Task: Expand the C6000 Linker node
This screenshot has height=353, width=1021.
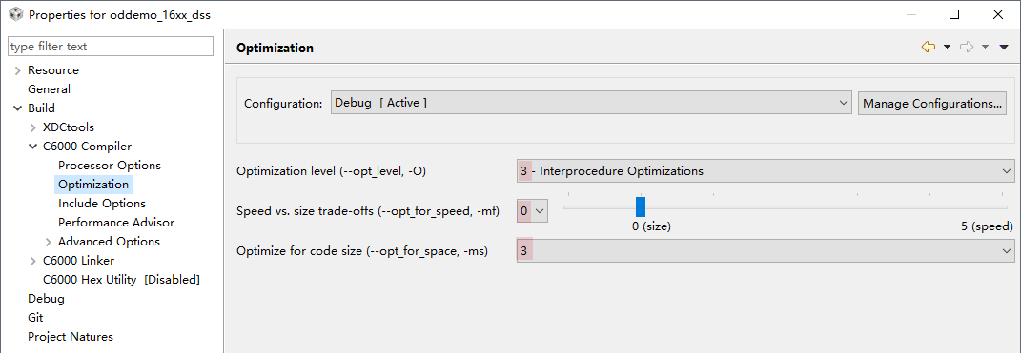Action: pos(32,261)
